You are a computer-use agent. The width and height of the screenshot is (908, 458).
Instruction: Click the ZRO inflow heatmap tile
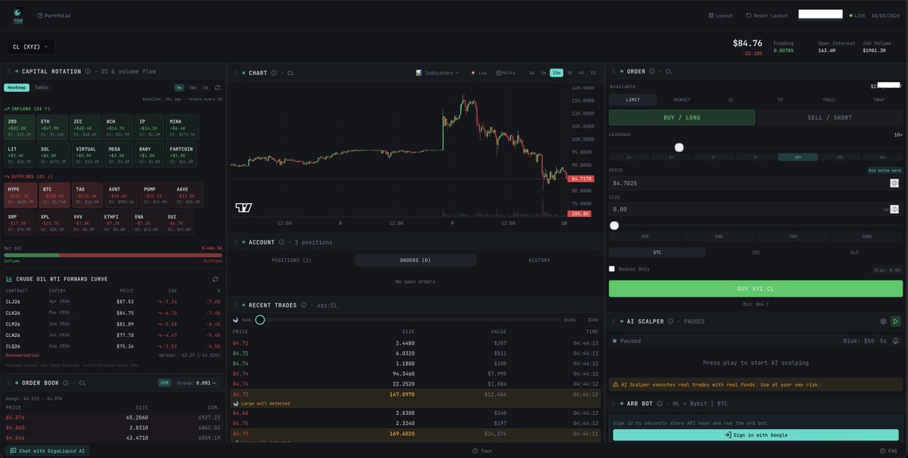[x=20, y=127]
